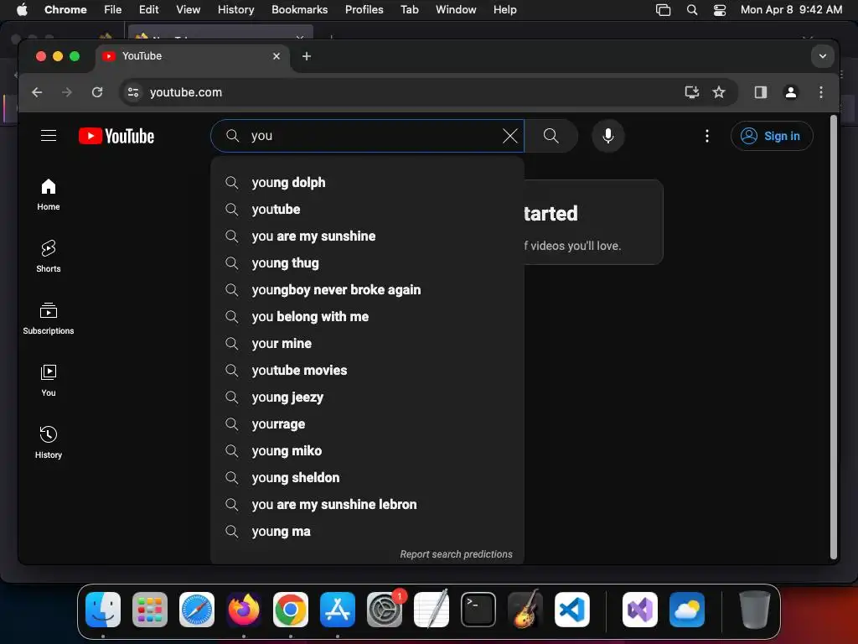Select suggestion 'youtube movies'
The height and width of the screenshot is (644, 858).
tap(367, 370)
